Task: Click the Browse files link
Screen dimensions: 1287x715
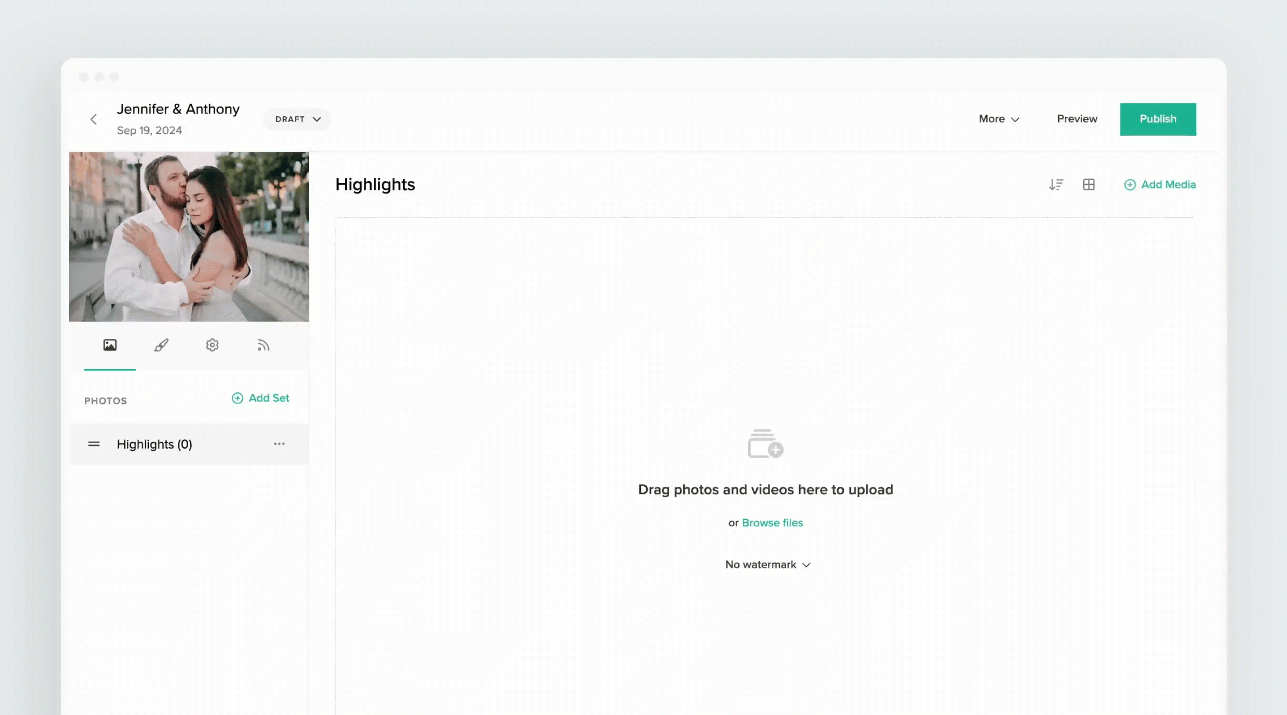Action: tap(772, 523)
